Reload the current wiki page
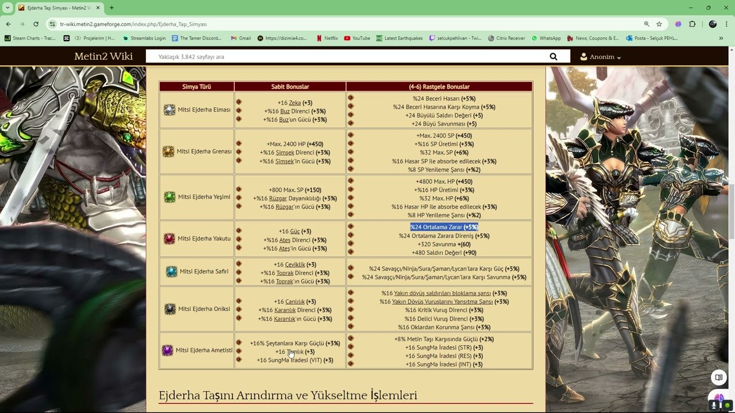 tap(36, 24)
